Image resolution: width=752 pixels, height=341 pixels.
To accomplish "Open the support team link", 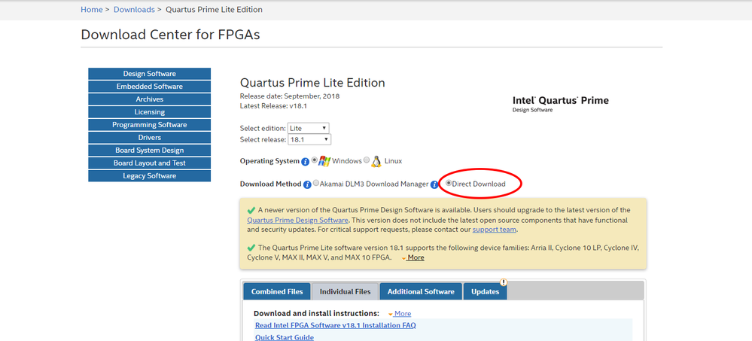I will tap(494, 230).
